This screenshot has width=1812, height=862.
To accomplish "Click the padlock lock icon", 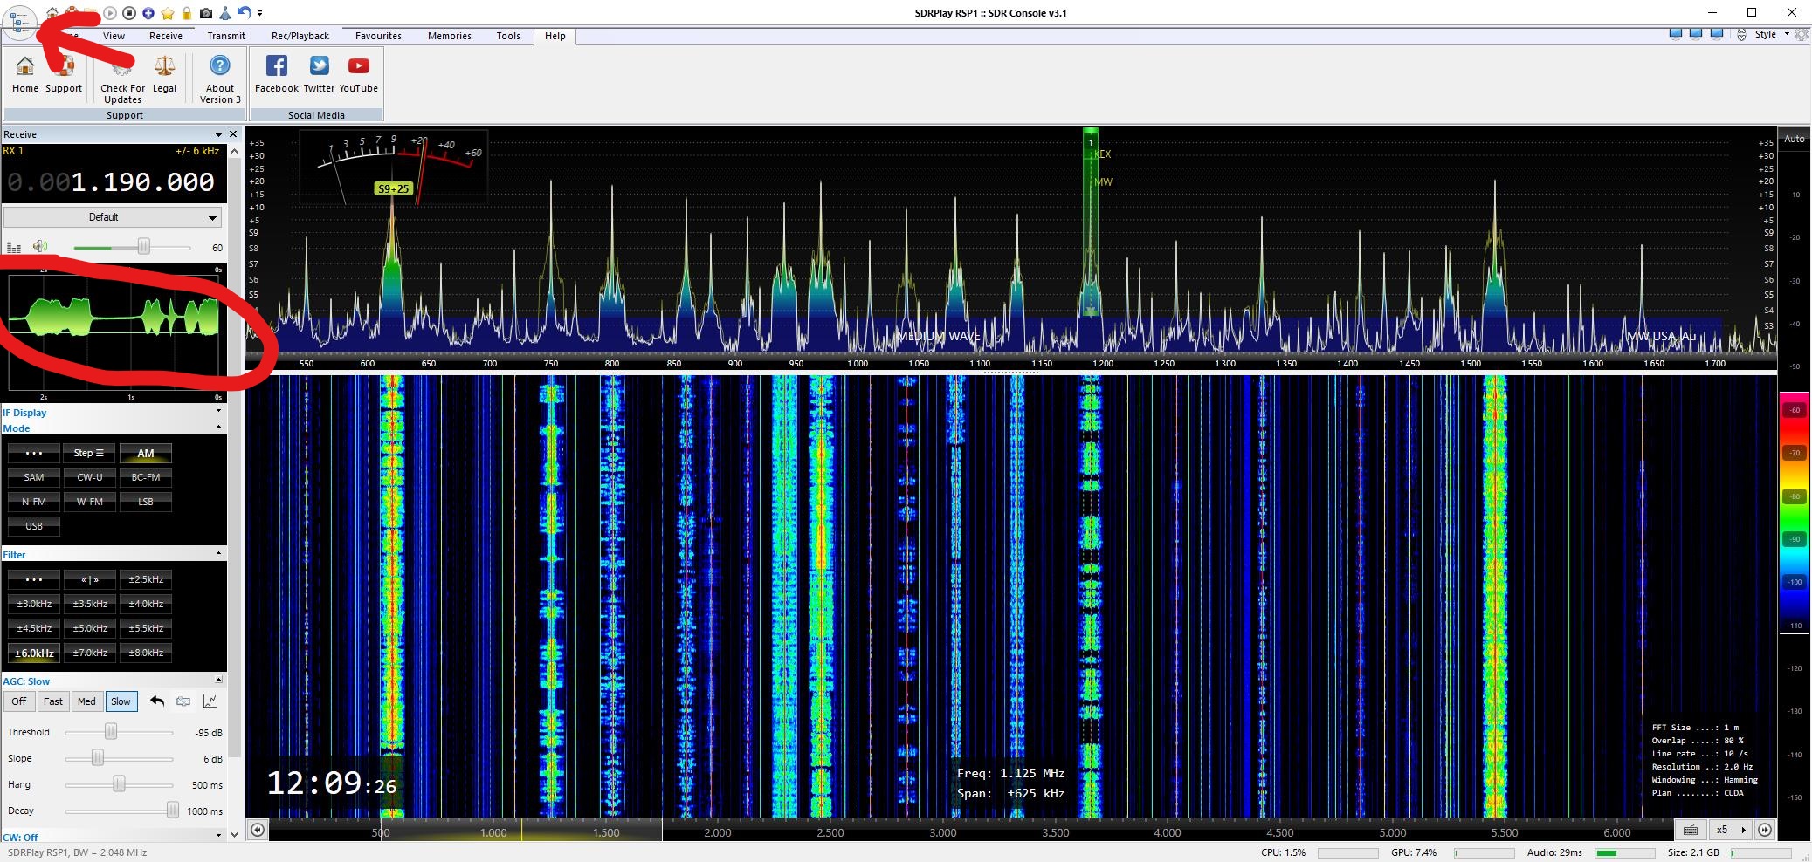I will point(187,13).
